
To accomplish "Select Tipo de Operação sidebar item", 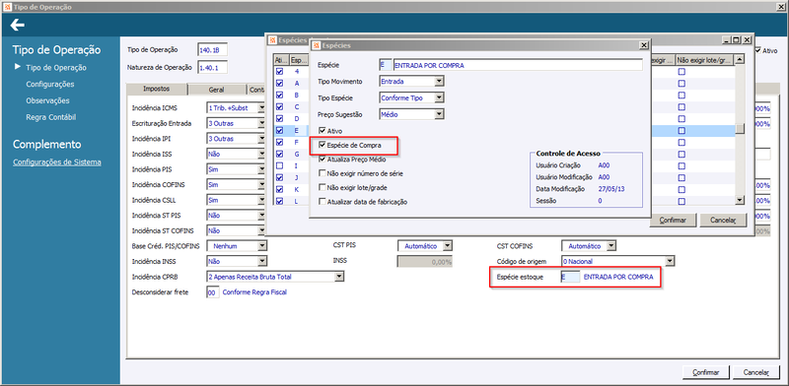I will pos(56,67).
